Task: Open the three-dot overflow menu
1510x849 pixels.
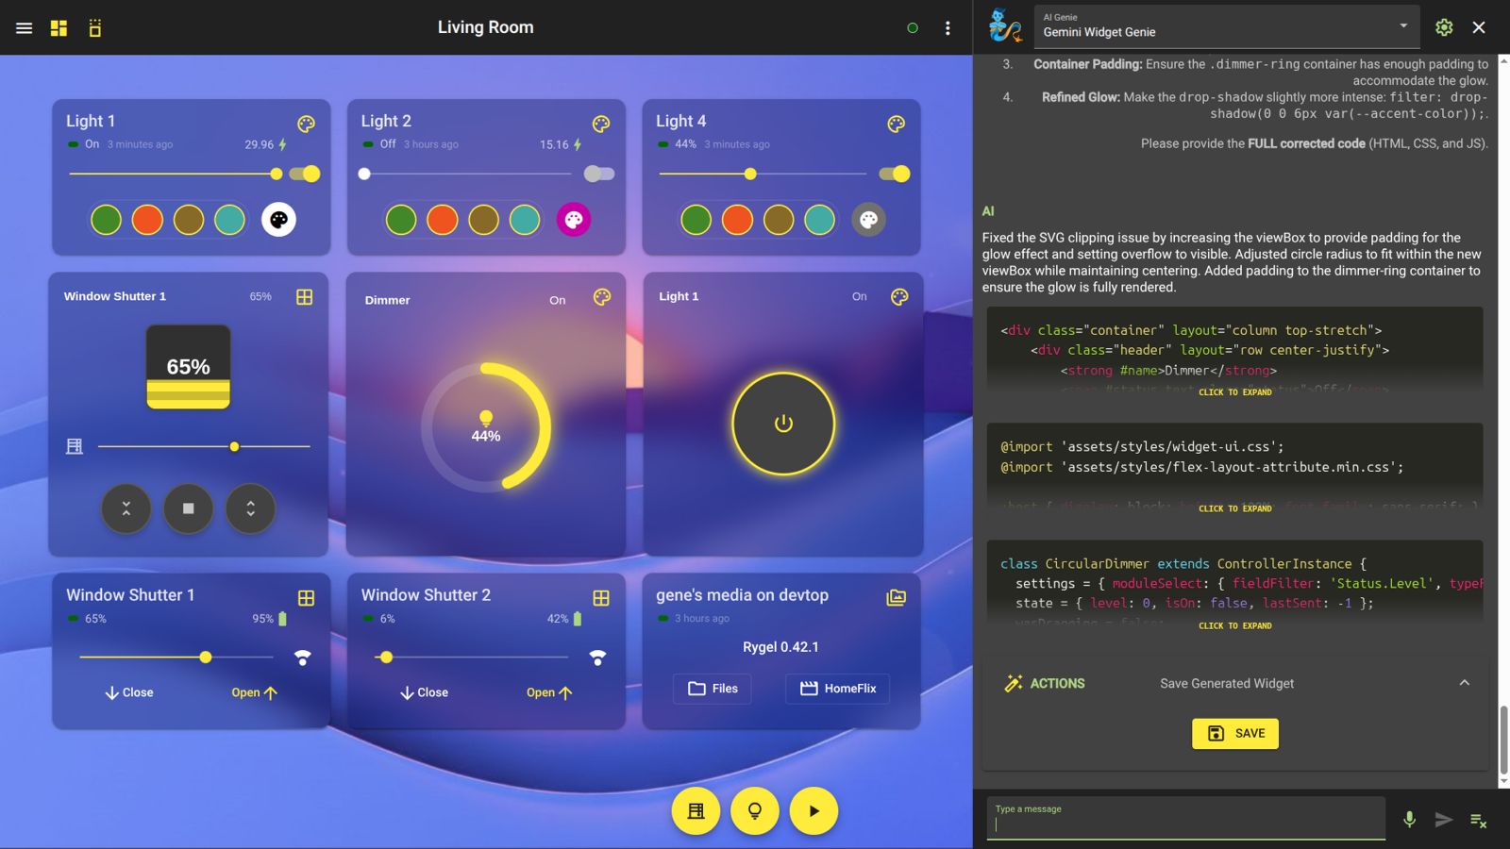Action: (948, 28)
